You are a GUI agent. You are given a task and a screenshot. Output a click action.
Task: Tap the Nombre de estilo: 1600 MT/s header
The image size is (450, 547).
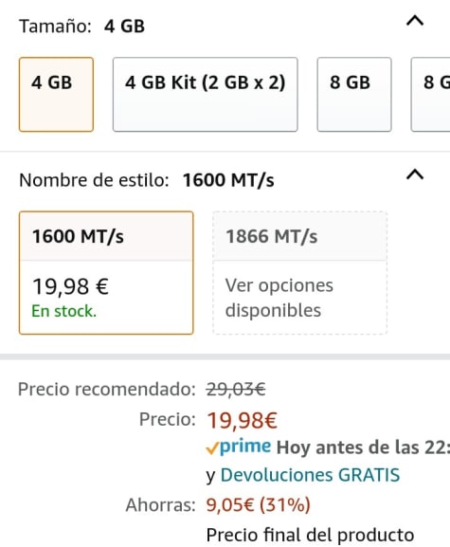tap(147, 180)
